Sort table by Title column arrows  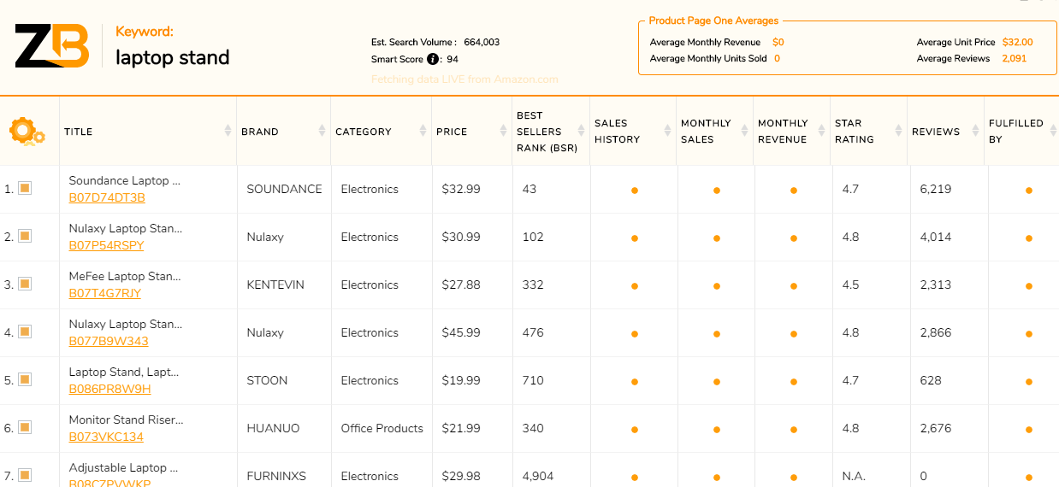pyautogui.click(x=228, y=131)
